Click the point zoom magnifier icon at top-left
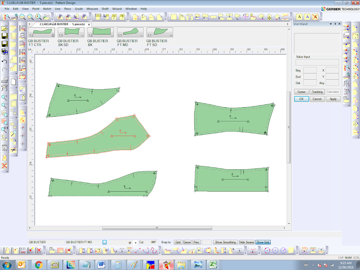 click(6, 17)
